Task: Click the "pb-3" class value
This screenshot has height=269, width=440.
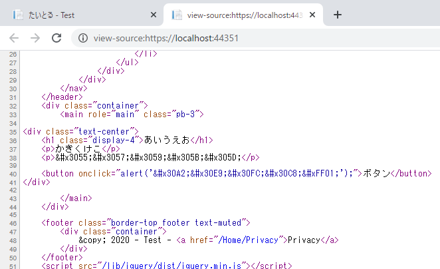Action: point(185,115)
